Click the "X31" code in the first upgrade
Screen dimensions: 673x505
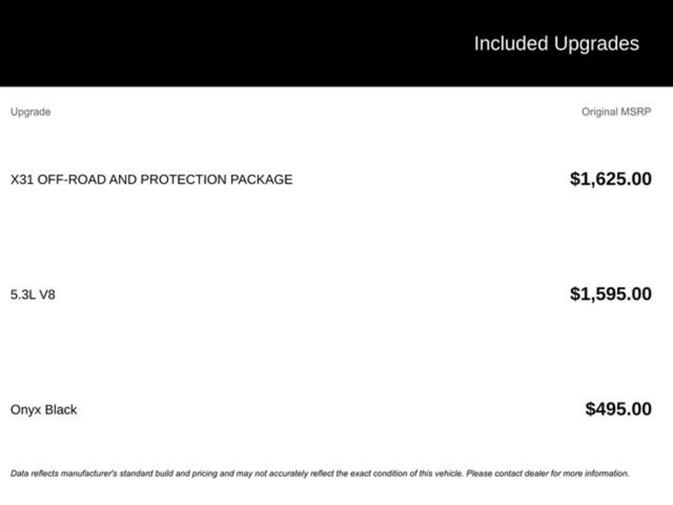[22, 180]
